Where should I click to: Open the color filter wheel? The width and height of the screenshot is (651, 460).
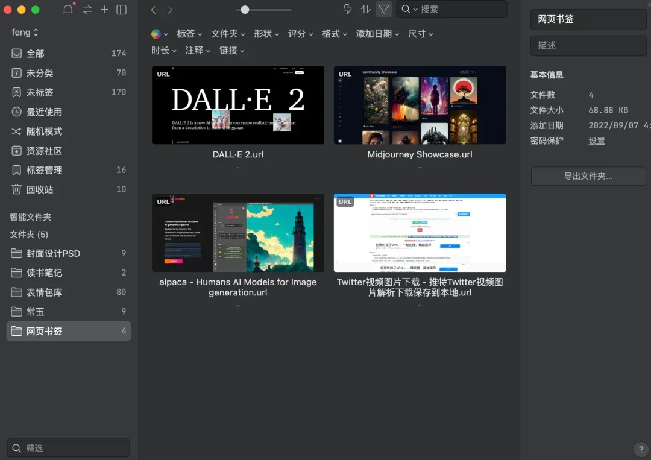point(156,34)
